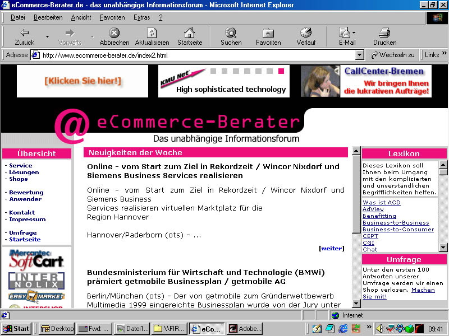The image size is (449, 336).
Task: Click the CallCenter-Bremen banner ad
Action: 366,81
